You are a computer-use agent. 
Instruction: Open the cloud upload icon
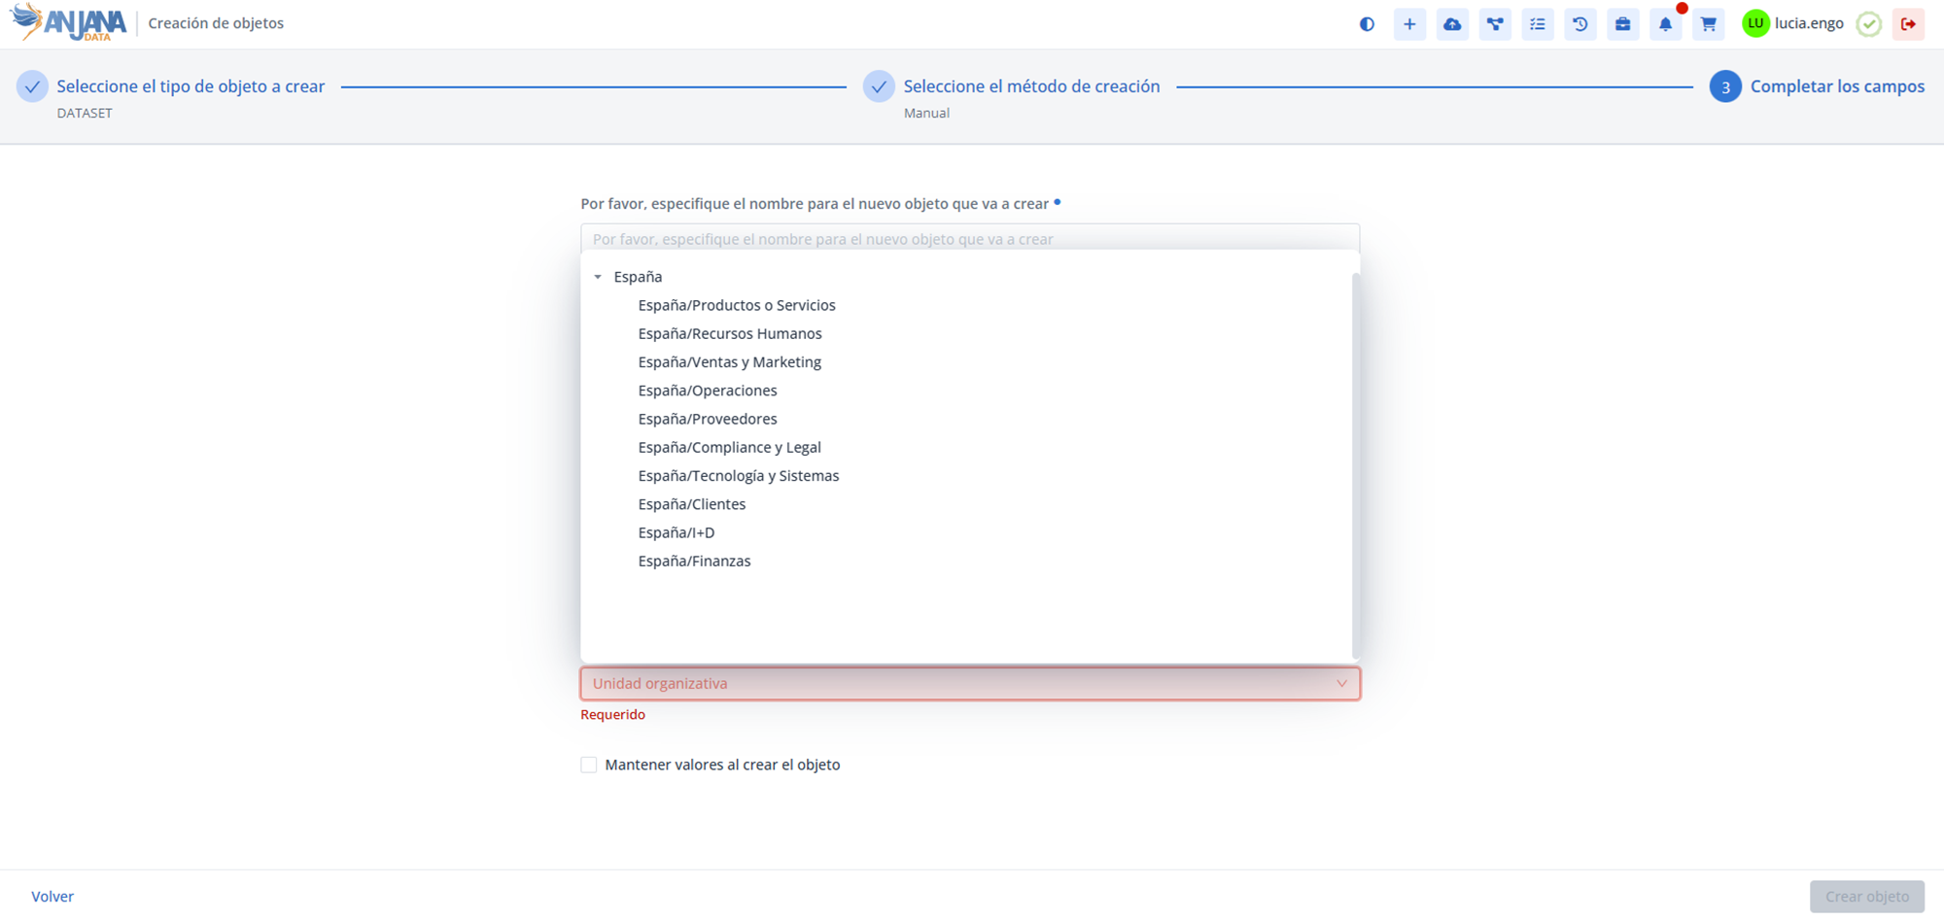[1452, 24]
